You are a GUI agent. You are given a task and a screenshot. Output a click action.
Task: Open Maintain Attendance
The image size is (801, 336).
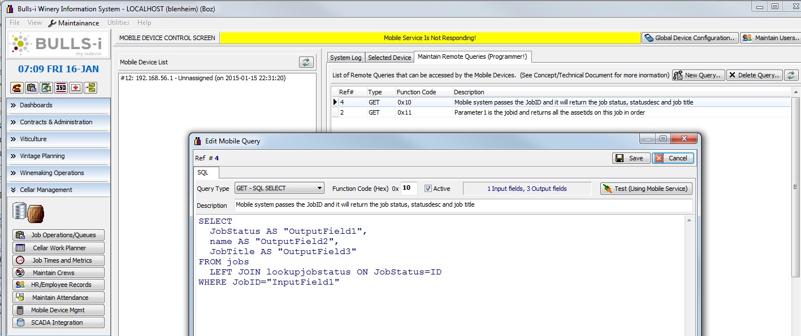pos(58,298)
